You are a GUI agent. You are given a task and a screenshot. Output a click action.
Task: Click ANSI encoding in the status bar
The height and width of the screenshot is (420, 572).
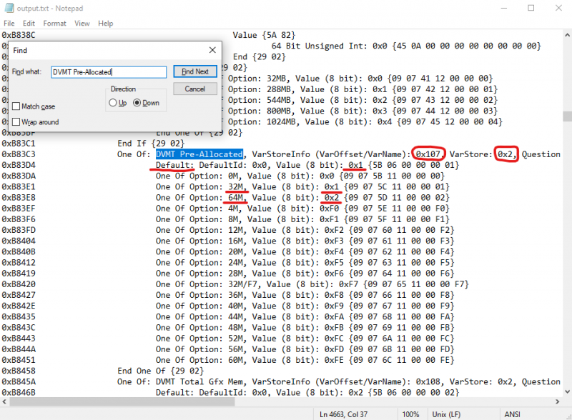point(512,414)
